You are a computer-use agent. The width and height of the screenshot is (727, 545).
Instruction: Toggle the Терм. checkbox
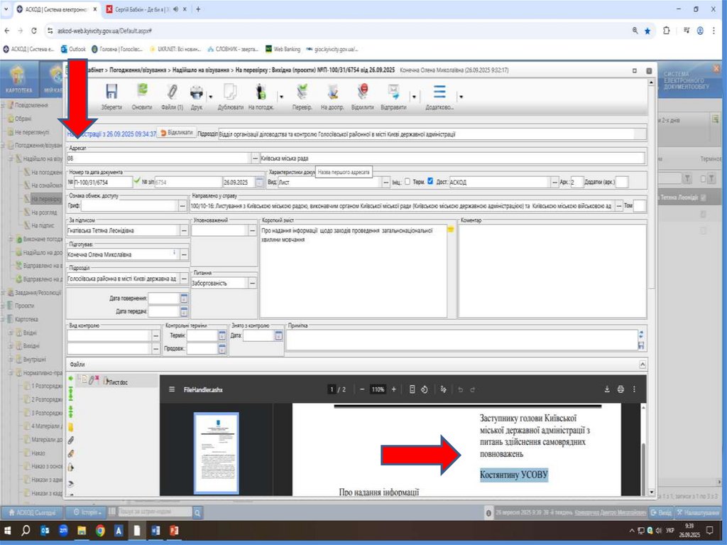pos(407,181)
